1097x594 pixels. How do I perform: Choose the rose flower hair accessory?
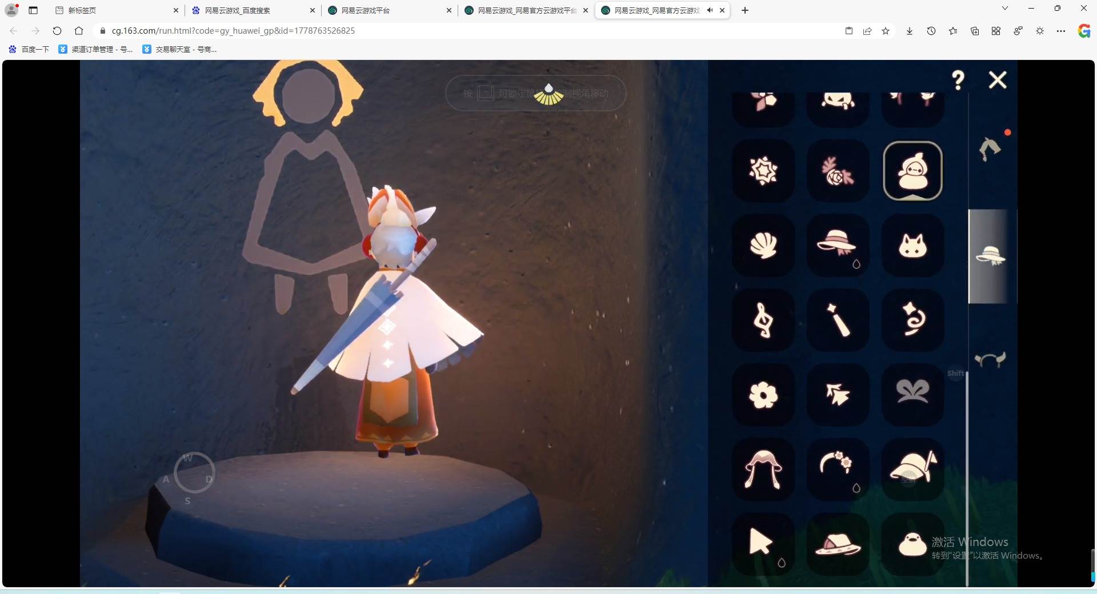click(x=838, y=171)
